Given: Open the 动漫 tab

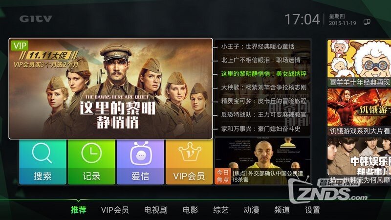Looking at the screenshot, I should 251,210.
